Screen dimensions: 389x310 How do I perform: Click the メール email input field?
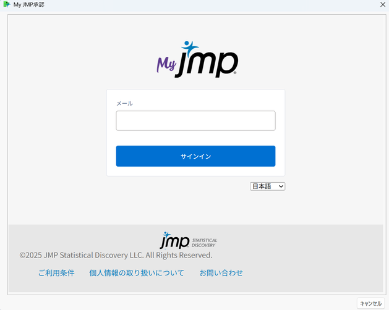click(195, 120)
